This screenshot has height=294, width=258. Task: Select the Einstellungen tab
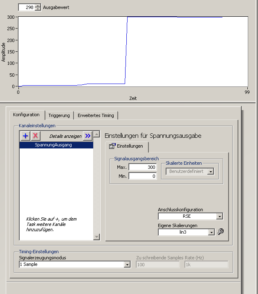pos(127,146)
